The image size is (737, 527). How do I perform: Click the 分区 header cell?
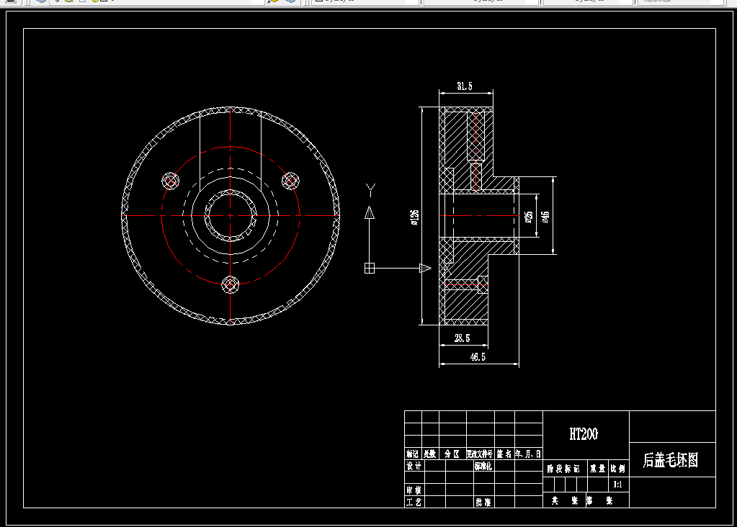pyautogui.click(x=452, y=454)
